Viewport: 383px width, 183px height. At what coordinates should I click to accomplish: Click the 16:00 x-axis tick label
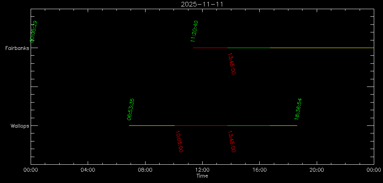259,170
